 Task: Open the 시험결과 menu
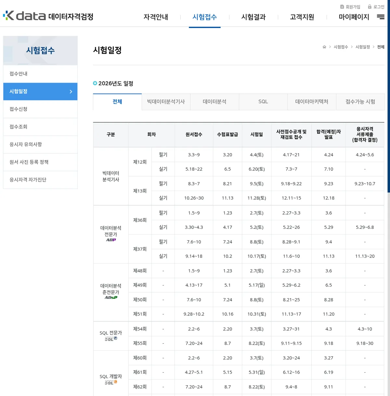253,17
